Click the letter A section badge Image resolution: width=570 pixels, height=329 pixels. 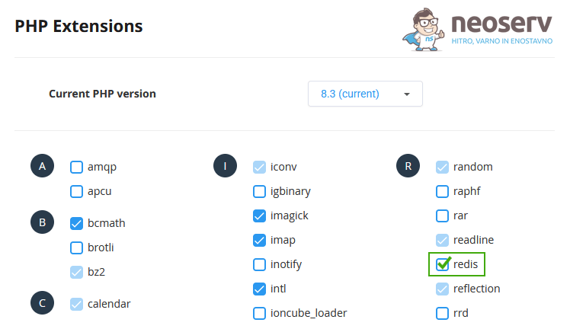(42, 166)
